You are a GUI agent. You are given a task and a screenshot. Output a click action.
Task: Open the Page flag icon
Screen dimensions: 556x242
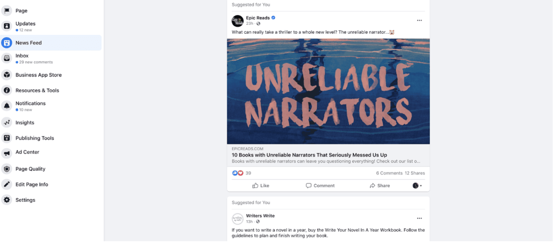tap(7, 11)
